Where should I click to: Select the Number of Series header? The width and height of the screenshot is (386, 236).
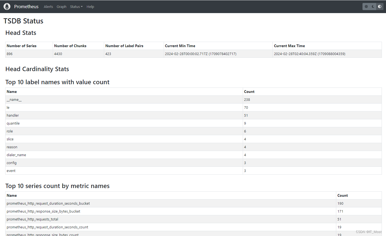point(22,46)
